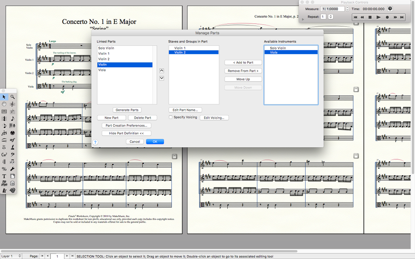Image resolution: width=415 pixels, height=259 pixels.
Task: Select the Note Mover tool
Action: click(x=13, y=162)
